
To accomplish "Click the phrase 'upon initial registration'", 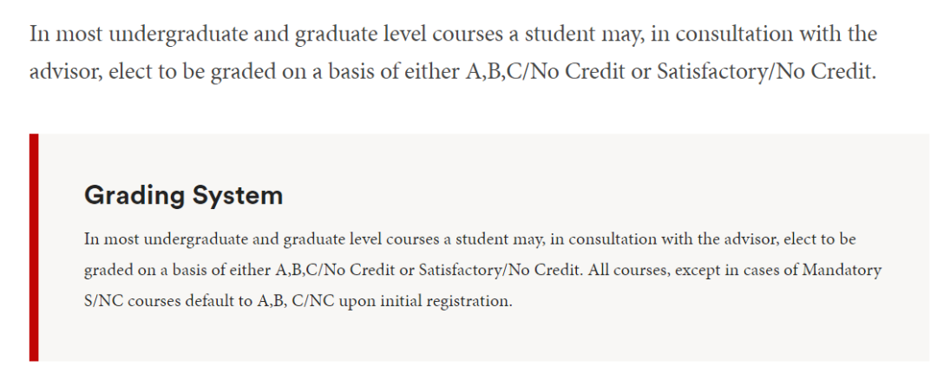I will (x=425, y=301).
